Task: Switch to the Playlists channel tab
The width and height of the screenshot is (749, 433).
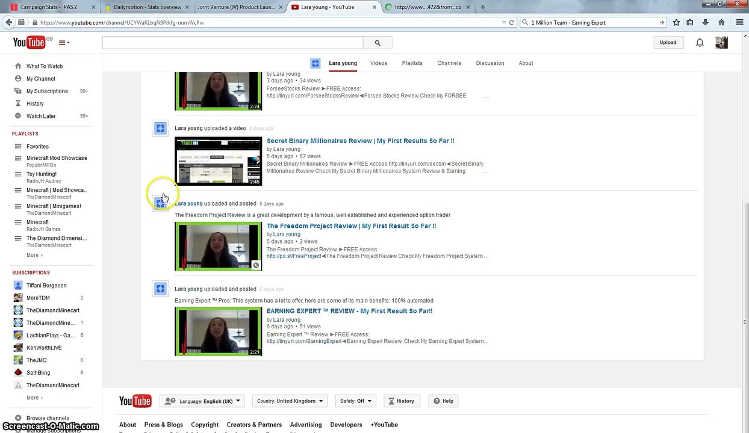Action: point(412,63)
